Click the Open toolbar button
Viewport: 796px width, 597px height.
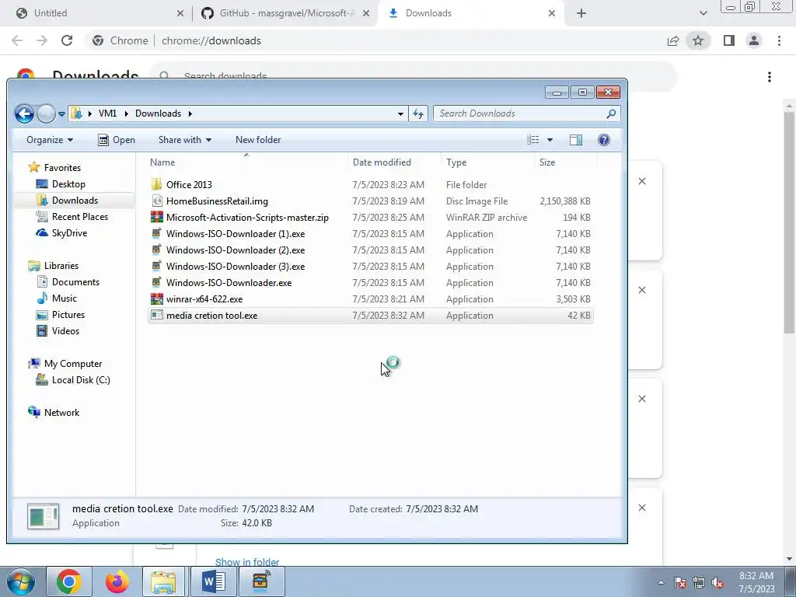click(117, 140)
